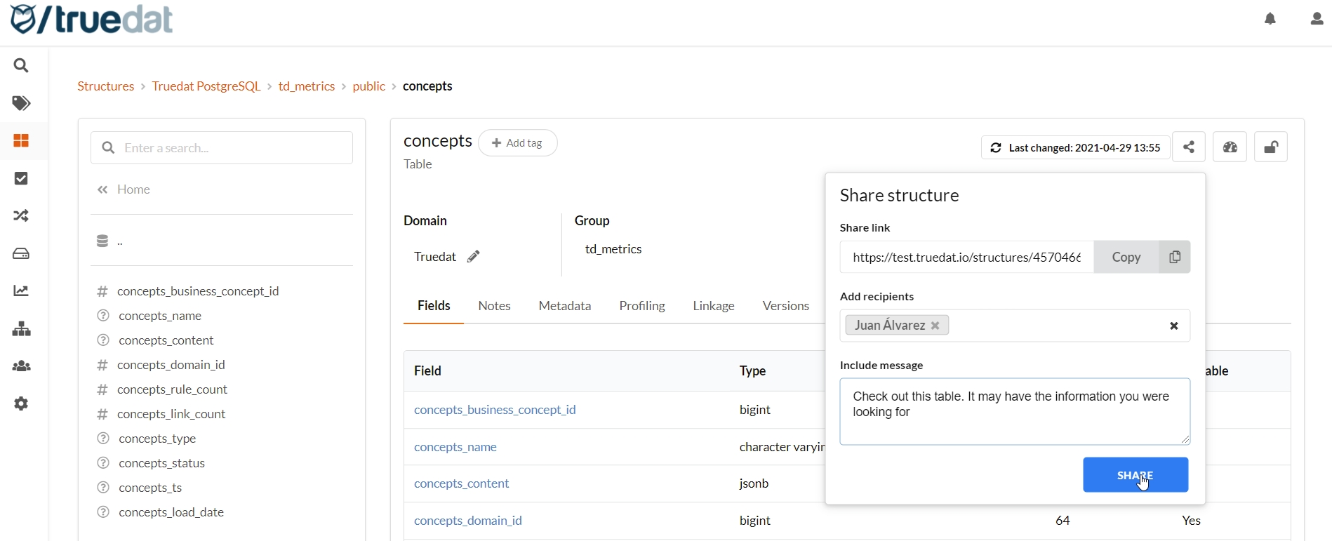Open concepts_business_concept_id field link
Image resolution: width=1332 pixels, height=541 pixels.
coord(495,410)
